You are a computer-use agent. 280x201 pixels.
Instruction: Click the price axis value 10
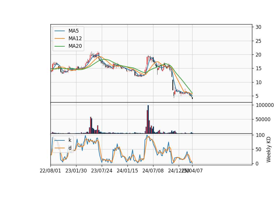coord(258,82)
